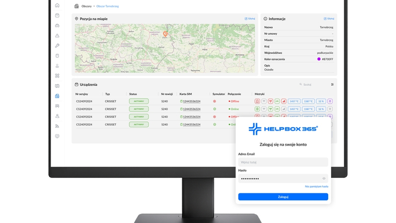Sort by the Karta SIM column header
Viewport: 396px width, 223px height.
click(x=185, y=94)
